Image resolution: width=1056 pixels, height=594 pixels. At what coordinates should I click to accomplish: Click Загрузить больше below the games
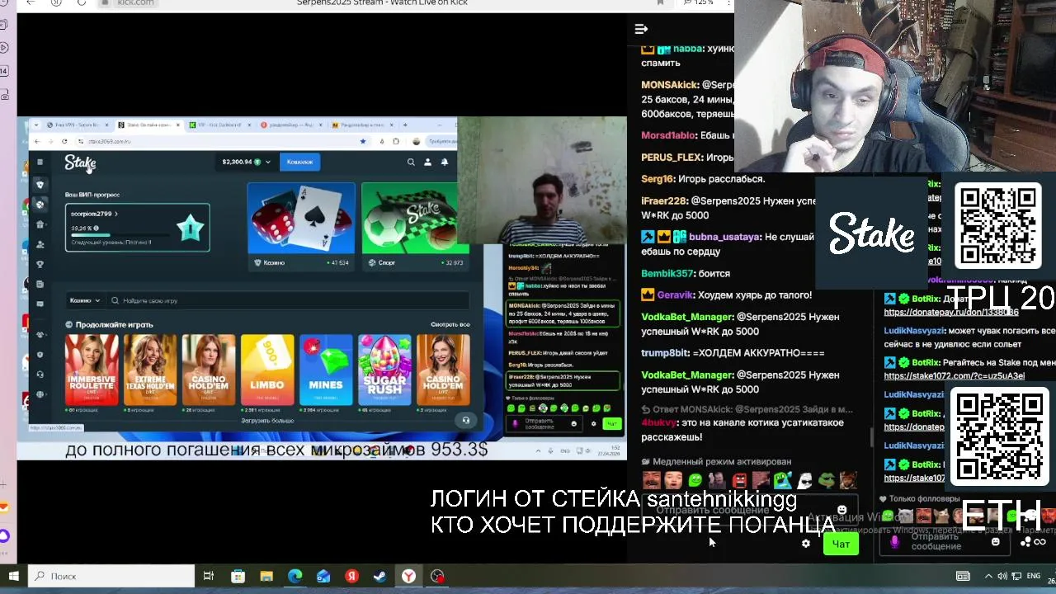267,420
